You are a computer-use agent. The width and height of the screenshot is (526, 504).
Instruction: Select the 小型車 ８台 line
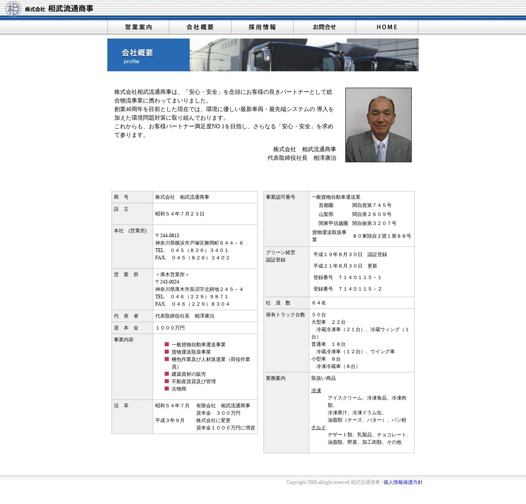[326, 359]
